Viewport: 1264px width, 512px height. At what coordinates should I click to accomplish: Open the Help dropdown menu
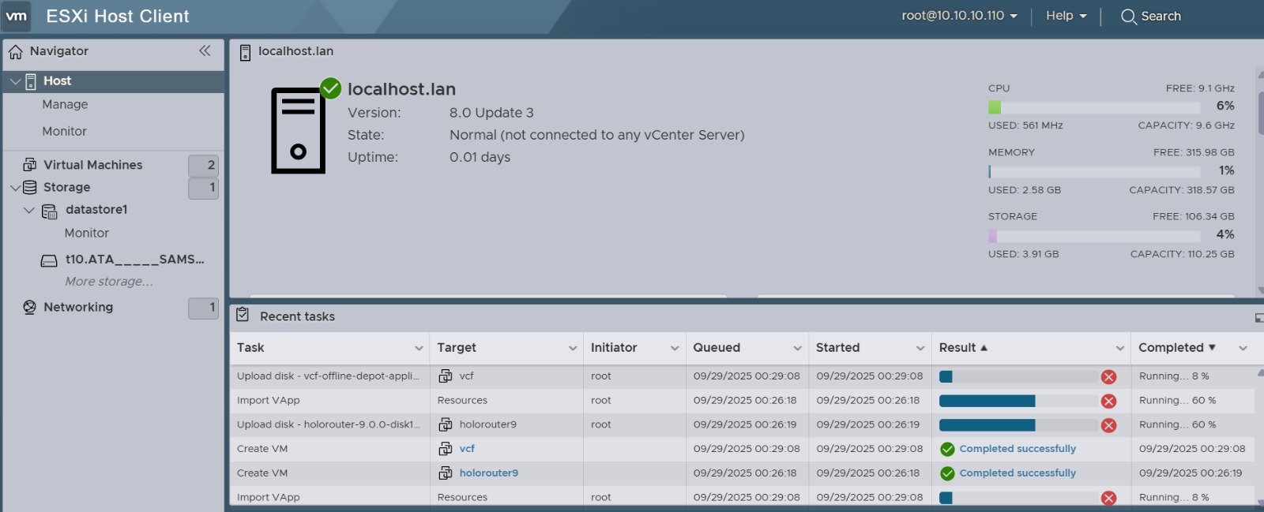[1066, 16]
